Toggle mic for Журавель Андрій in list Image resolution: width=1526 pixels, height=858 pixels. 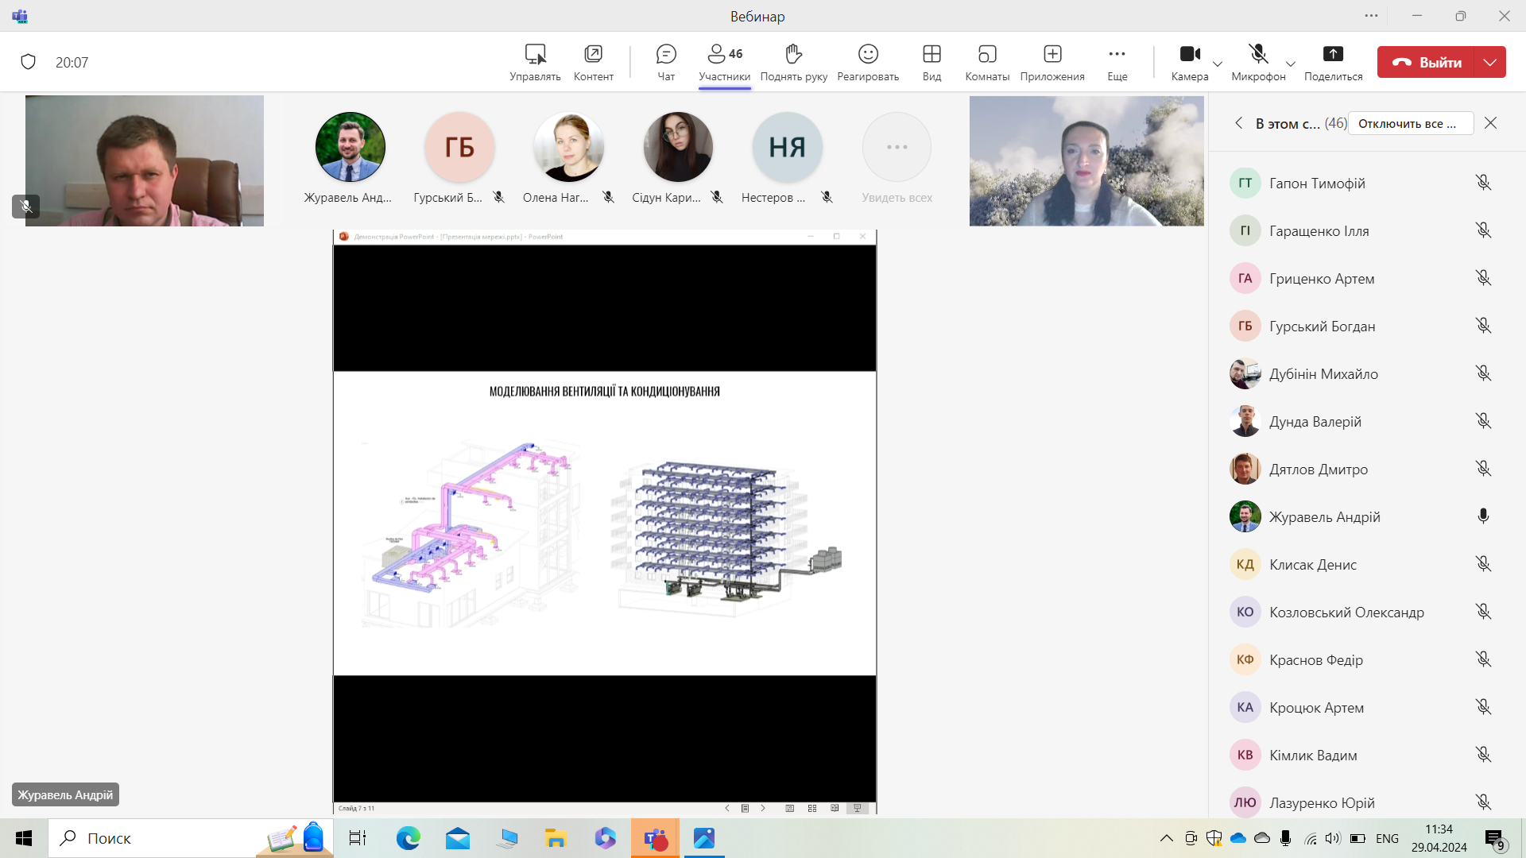pyautogui.click(x=1483, y=516)
